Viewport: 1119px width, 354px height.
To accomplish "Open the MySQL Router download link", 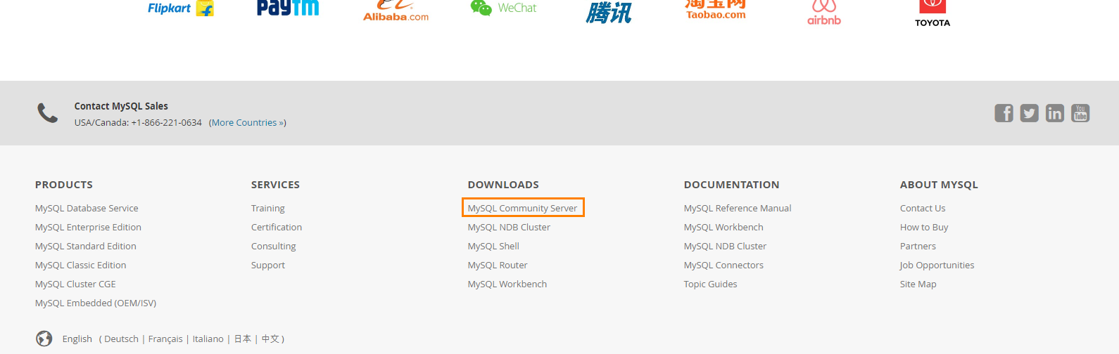I will pos(498,265).
